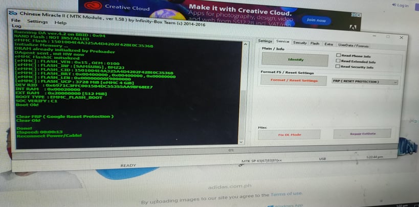Click the 'Reconnect Power/Cable!' log line

[49, 135]
